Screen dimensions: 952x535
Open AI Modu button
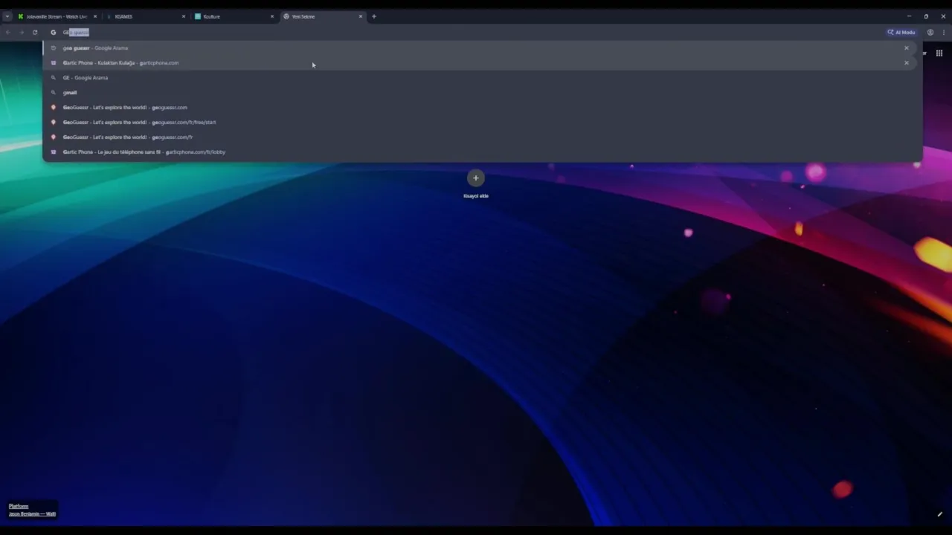click(x=901, y=33)
